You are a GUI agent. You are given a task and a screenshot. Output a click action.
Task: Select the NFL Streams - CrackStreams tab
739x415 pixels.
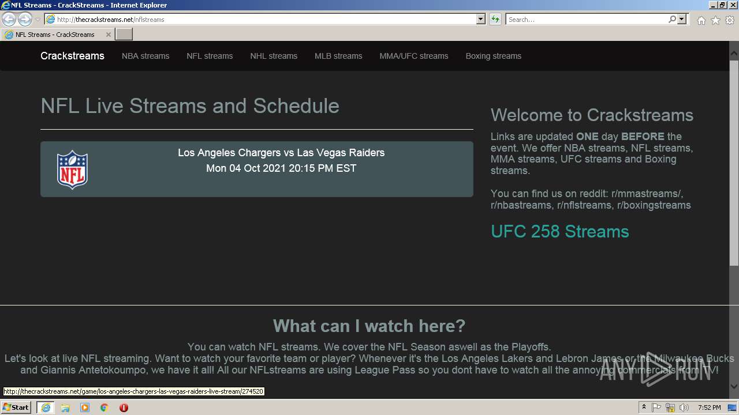(58, 35)
